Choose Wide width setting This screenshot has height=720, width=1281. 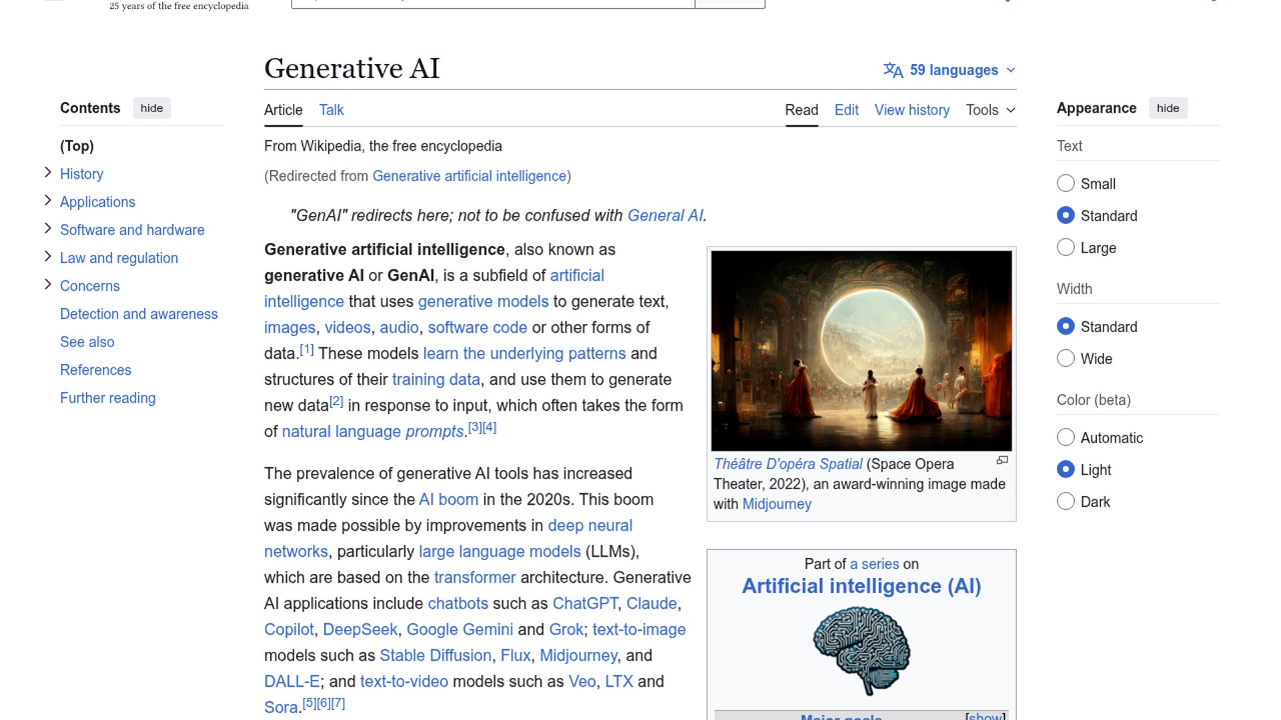click(x=1065, y=359)
